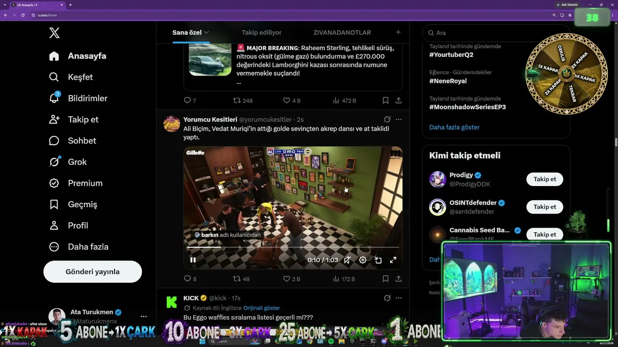Screen dimensions: 618x347
Task: Open the Keşfet search page
Action: tap(71, 77)
